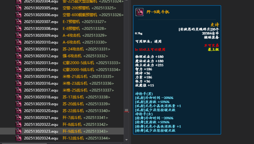
Task: Select the 幻影2000-9战斗机 entry
Action: click(x=78, y=70)
